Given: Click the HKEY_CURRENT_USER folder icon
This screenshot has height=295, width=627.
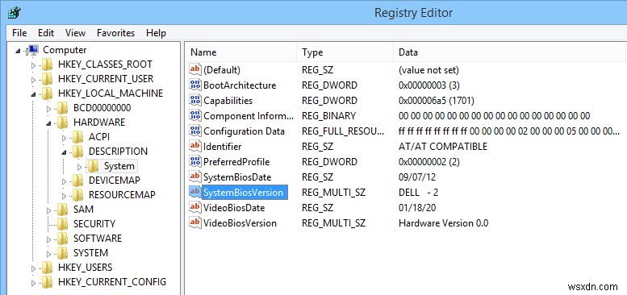Looking at the screenshot, I should (x=47, y=79).
